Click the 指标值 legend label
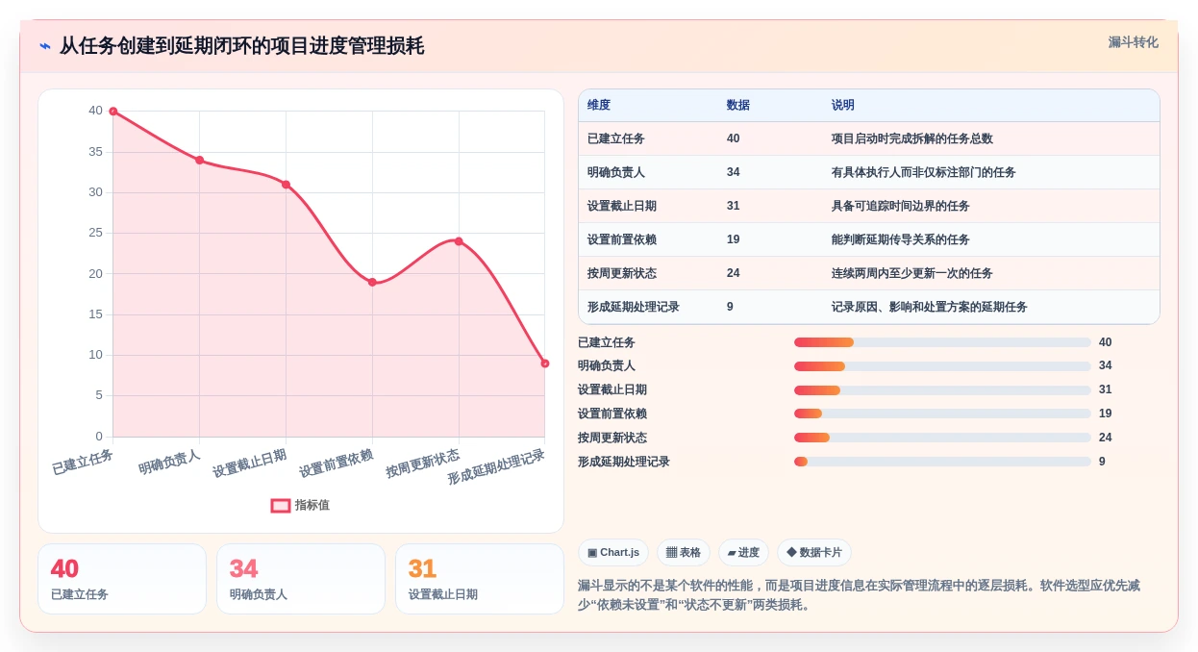The height and width of the screenshot is (652, 1198). coord(312,505)
